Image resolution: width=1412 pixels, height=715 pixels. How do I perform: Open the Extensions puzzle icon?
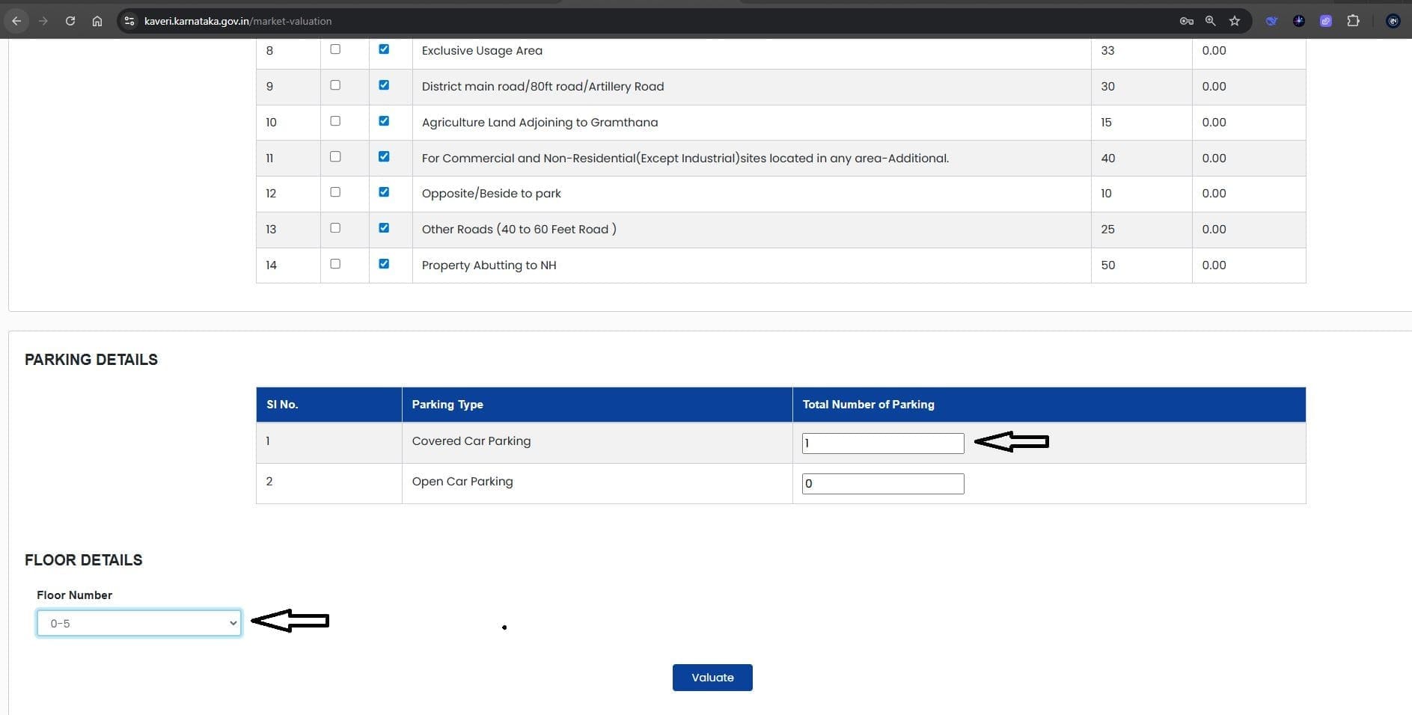tap(1353, 21)
